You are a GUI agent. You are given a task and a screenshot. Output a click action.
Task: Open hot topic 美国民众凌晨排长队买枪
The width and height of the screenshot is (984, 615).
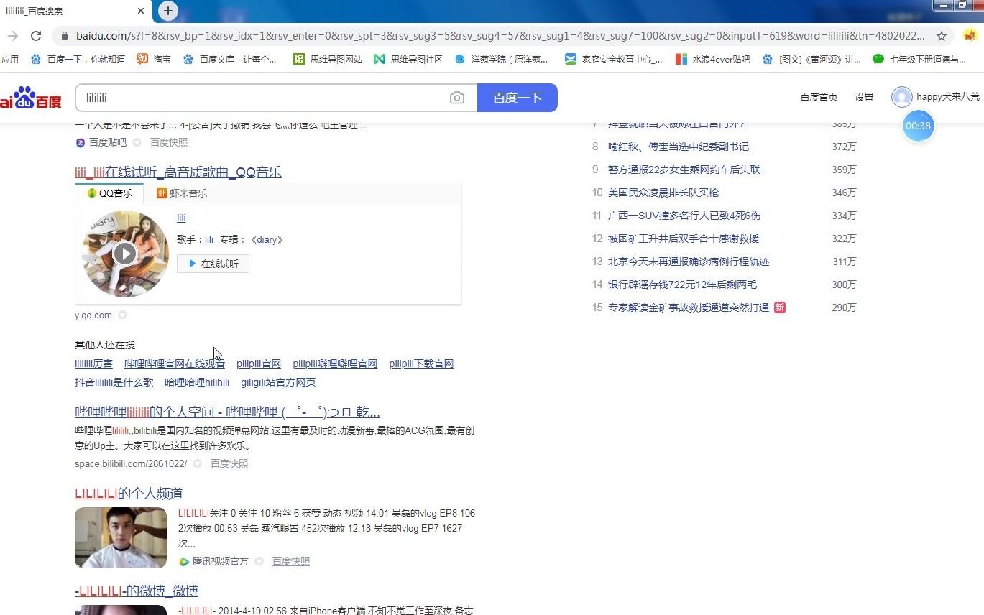663,193
